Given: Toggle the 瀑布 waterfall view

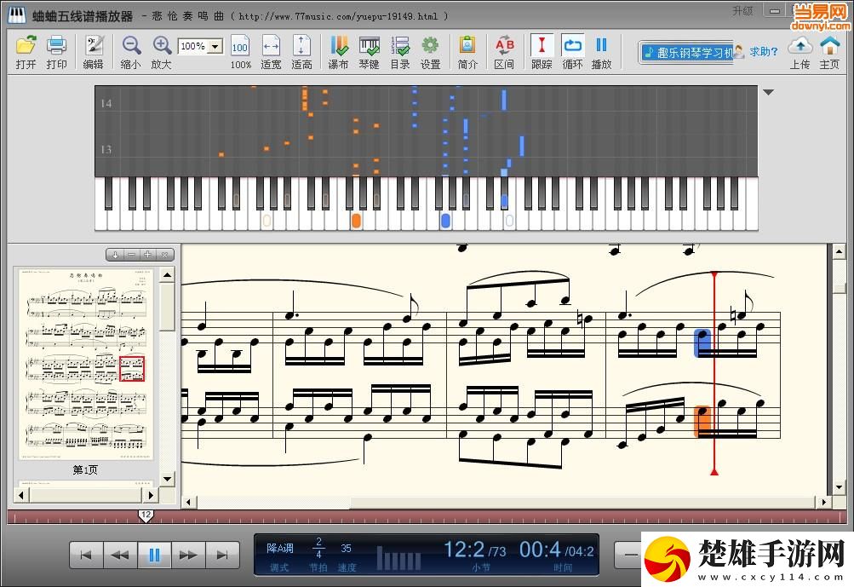Looking at the screenshot, I should coord(338,52).
